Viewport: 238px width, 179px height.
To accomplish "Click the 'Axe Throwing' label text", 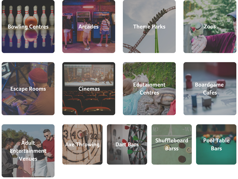I will [82, 145].
